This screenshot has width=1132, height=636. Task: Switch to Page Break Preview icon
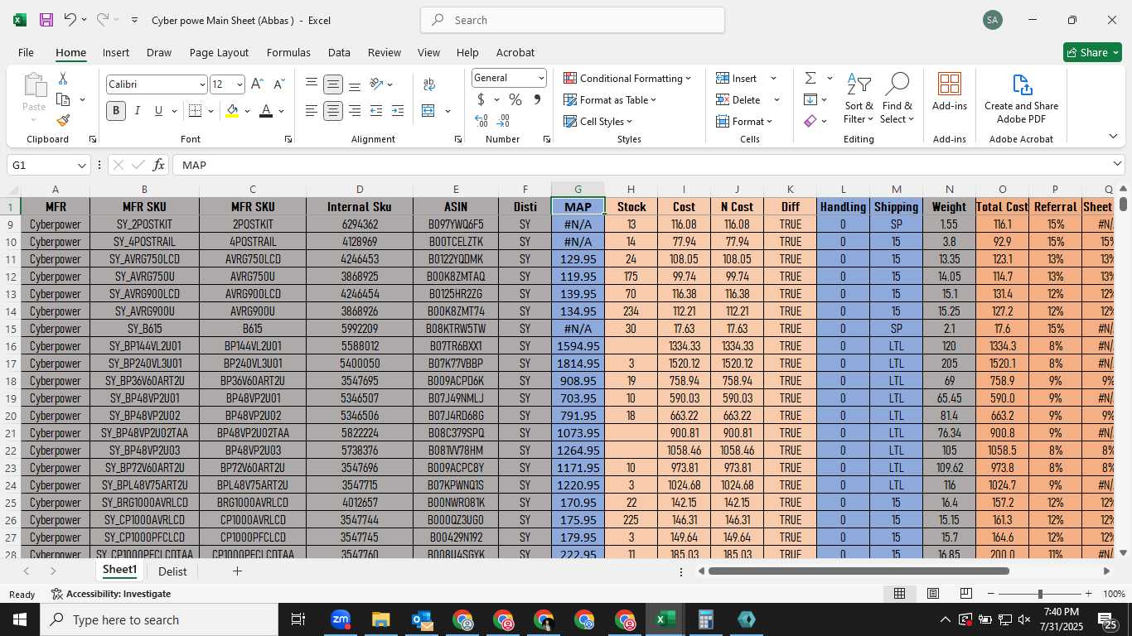pyautogui.click(x=966, y=594)
